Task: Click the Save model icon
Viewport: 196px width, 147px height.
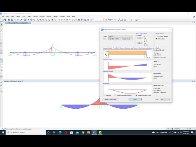Action: 9,20
